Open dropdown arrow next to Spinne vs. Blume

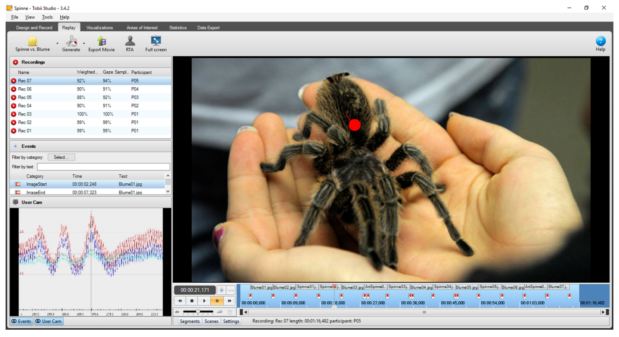click(x=57, y=43)
